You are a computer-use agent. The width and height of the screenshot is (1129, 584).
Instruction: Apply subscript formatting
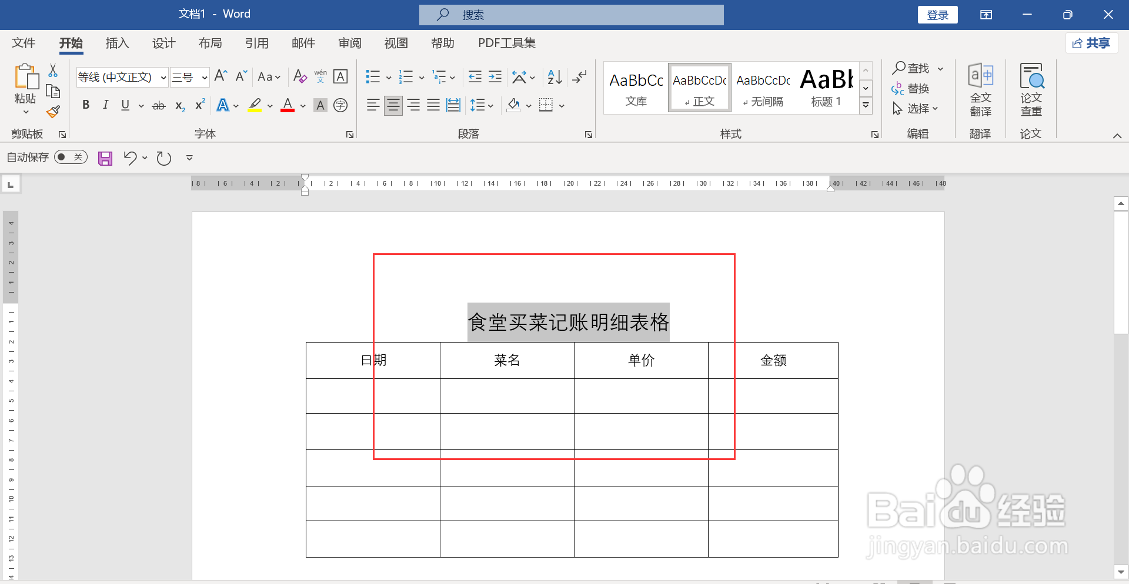(x=180, y=106)
